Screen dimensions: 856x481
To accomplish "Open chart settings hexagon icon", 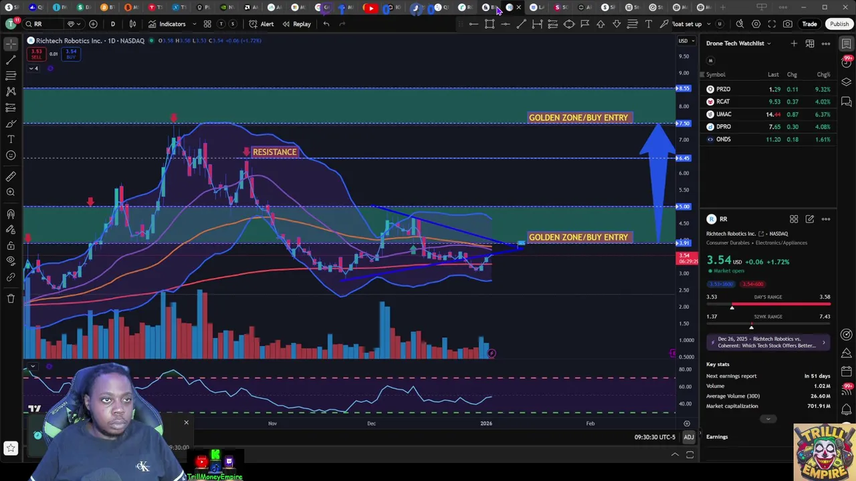I will pos(756,24).
